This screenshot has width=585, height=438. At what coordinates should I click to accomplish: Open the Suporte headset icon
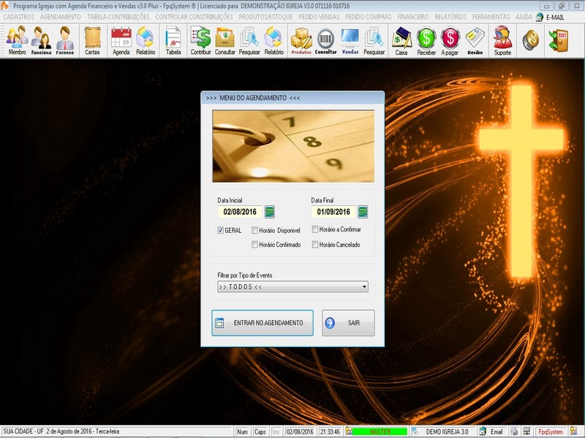pos(502,41)
